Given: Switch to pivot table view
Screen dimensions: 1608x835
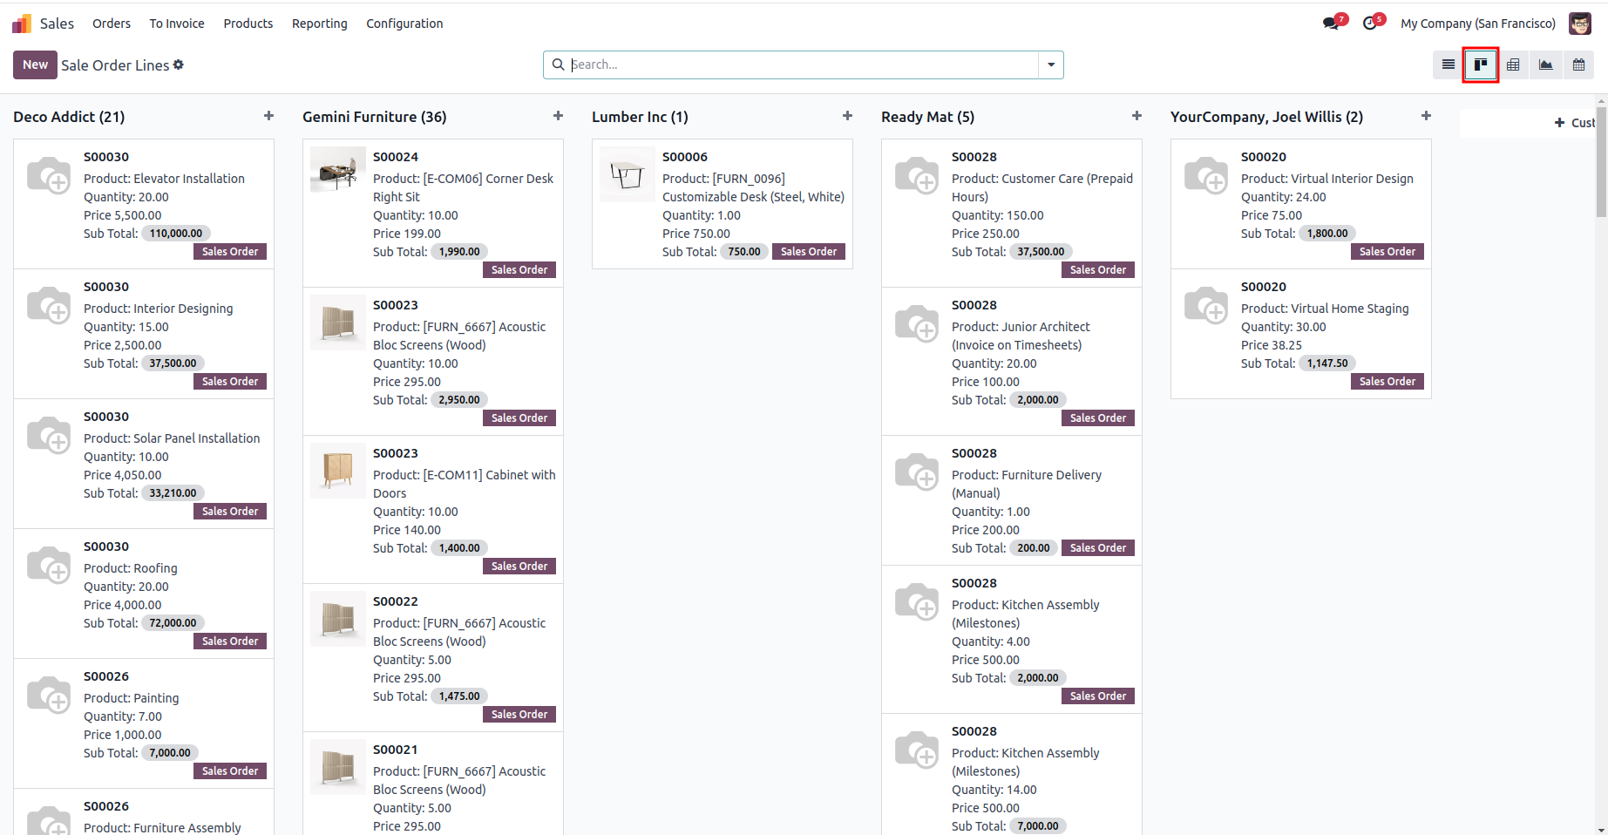Looking at the screenshot, I should [1513, 64].
